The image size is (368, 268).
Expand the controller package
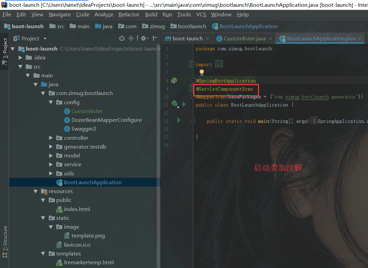51,138
